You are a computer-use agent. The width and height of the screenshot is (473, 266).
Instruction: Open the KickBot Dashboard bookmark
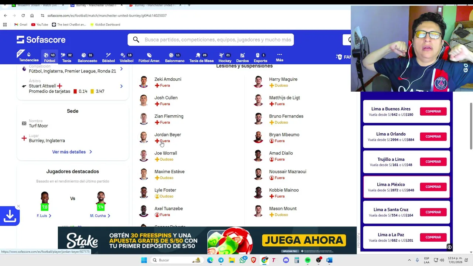point(105,24)
